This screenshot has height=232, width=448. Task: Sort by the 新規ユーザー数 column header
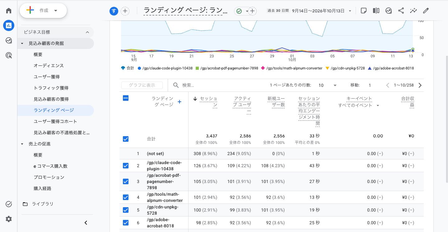click(276, 102)
